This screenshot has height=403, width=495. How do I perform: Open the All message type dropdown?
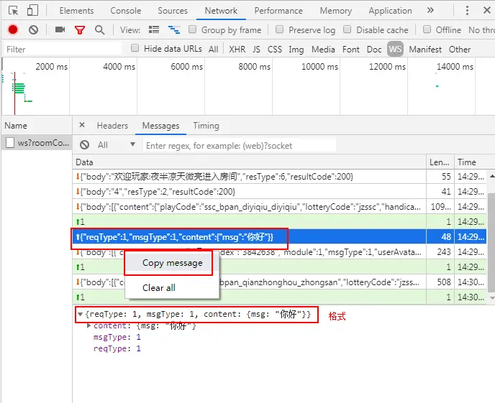(116, 145)
